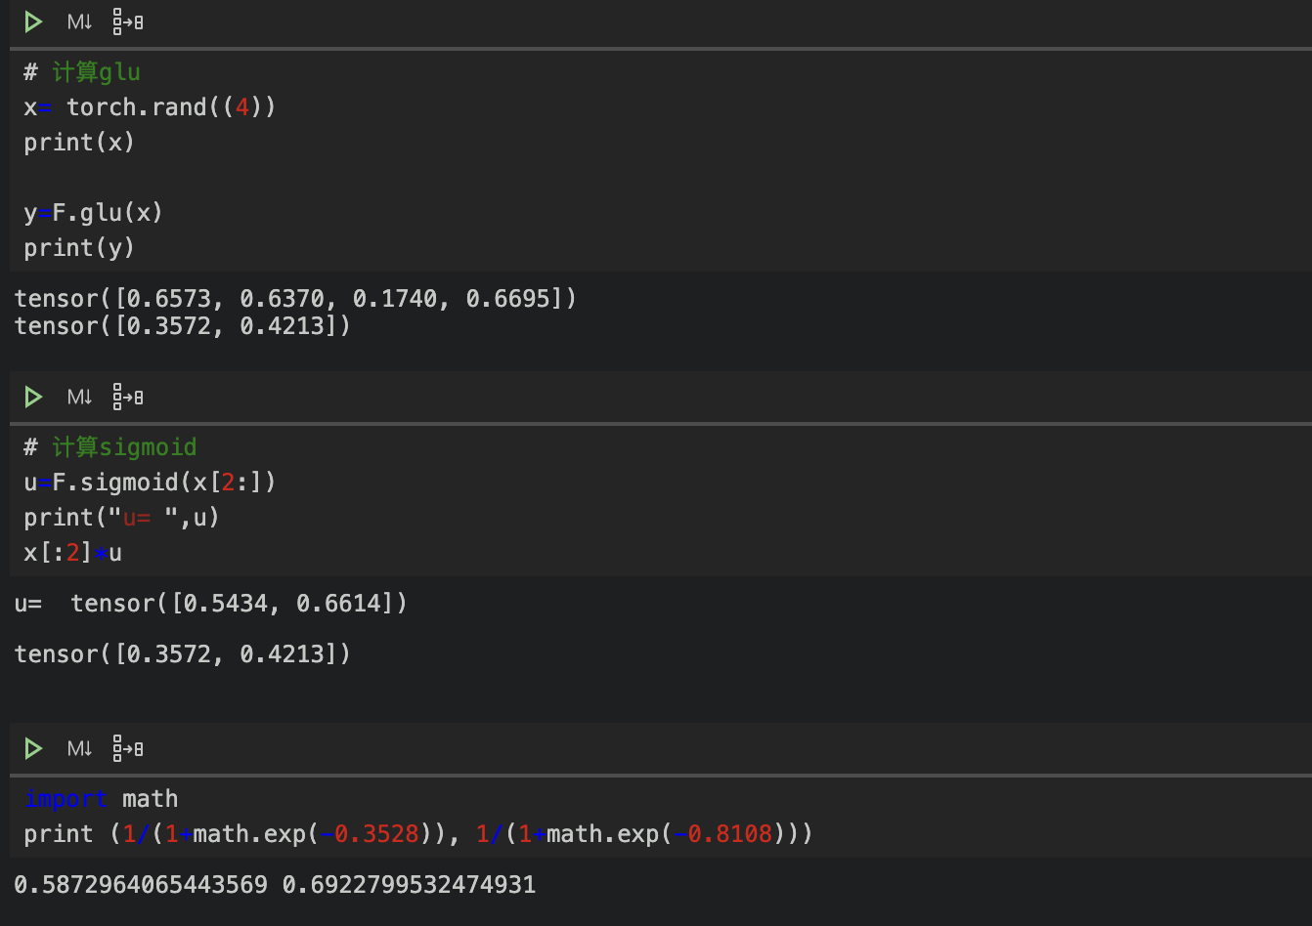Run the math import cell

pos(32,748)
